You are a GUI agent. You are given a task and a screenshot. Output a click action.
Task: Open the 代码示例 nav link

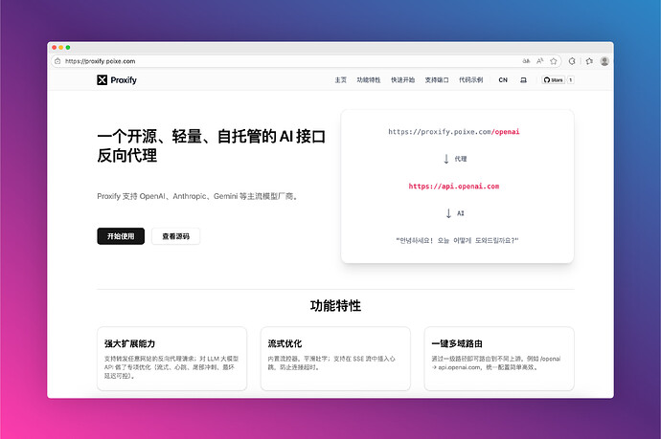[x=471, y=80]
